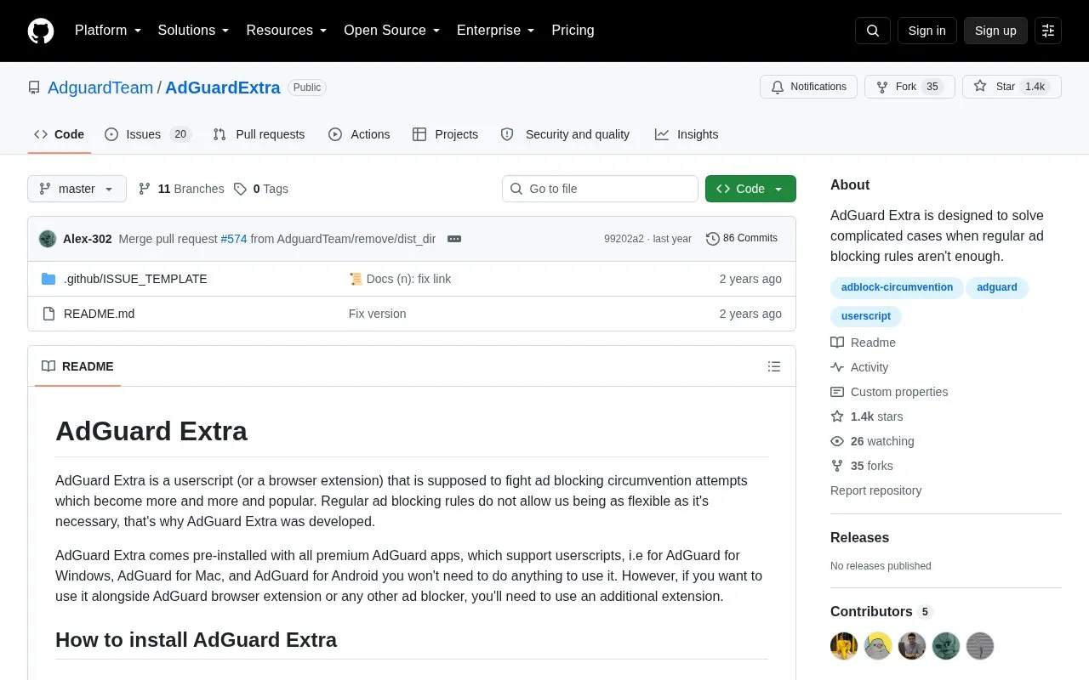Open pull request #574 link

(234, 239)
